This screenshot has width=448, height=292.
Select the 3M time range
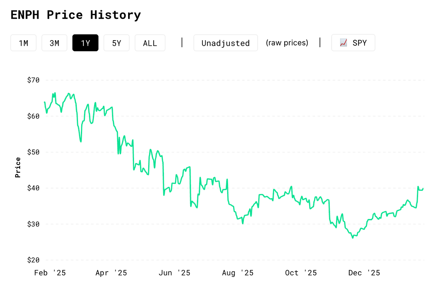coord(55,43)
